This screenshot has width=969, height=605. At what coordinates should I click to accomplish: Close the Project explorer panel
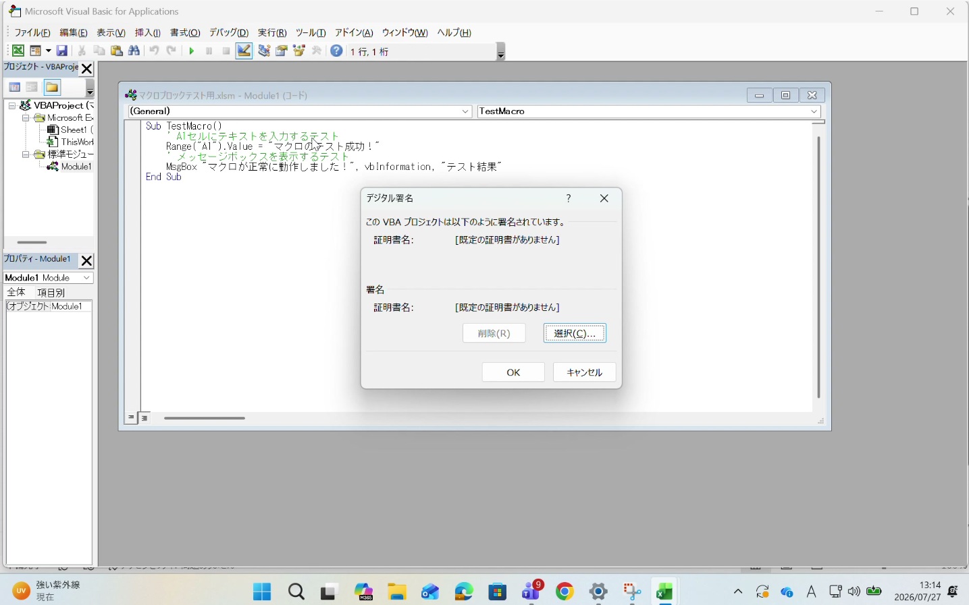(86, 69)
